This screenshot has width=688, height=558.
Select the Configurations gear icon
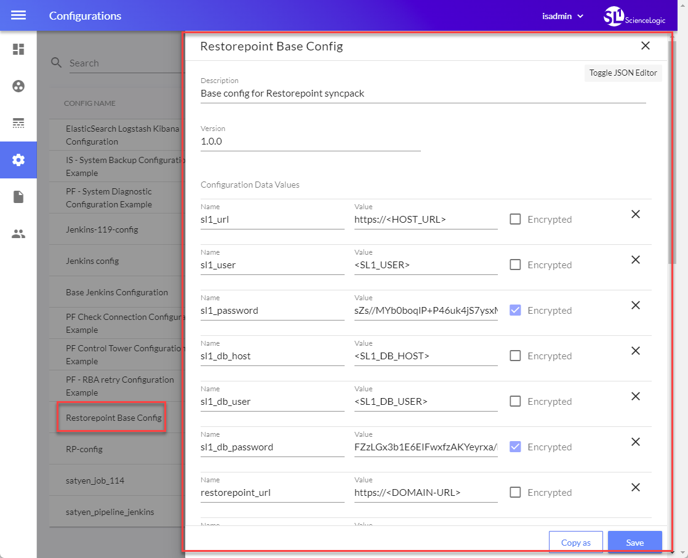pyautogui.click(x=18, y=160)
